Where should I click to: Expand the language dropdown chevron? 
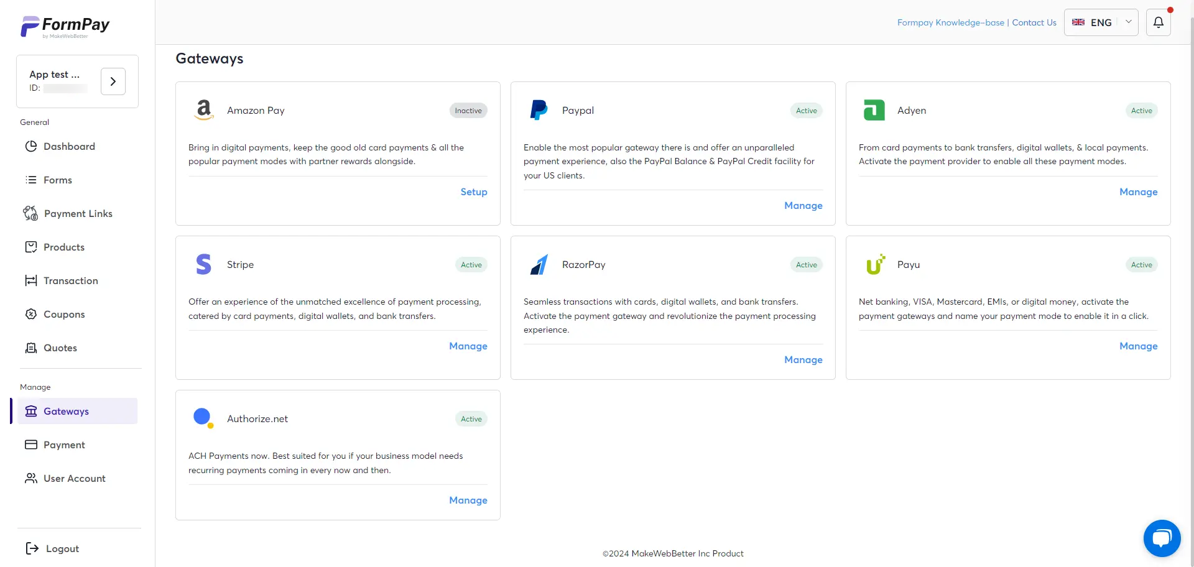point(1129,22)
